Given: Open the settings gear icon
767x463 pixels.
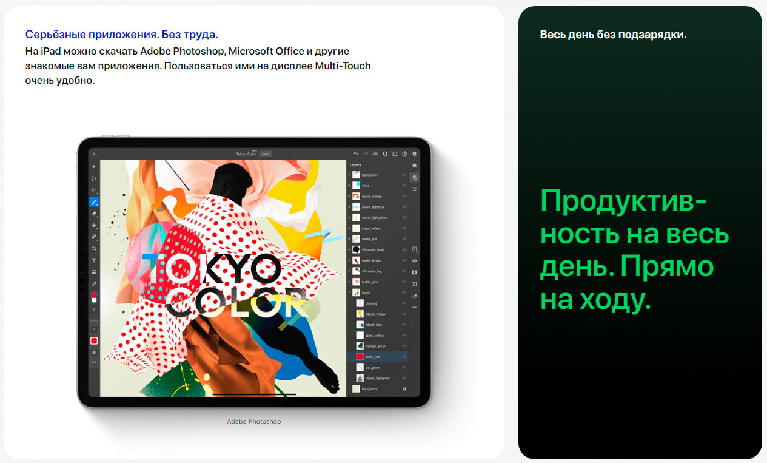Looking at the screenshot, I should pyautogui.click(x=414, y=154).
